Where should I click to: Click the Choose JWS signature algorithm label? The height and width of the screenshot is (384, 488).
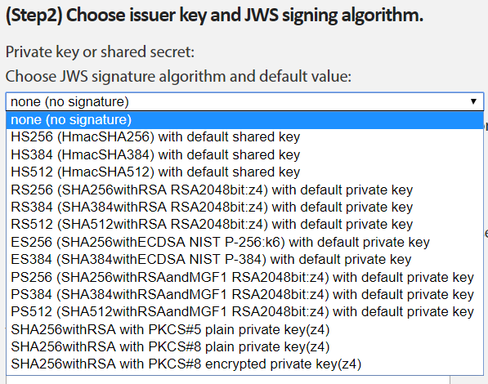coord(178,76)
